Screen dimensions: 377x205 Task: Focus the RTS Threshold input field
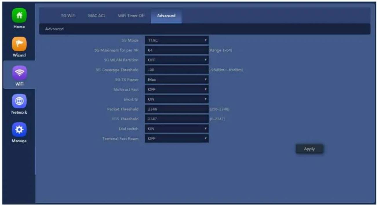point(176,119)
